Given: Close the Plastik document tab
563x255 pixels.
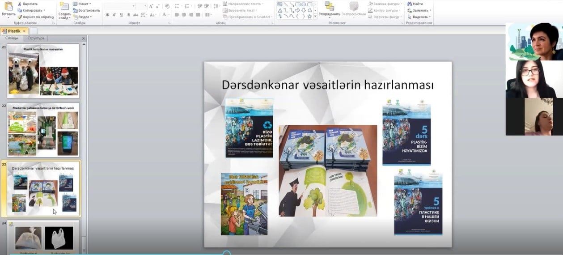Looking at the screenshot, I should click(x=25, y=31).
